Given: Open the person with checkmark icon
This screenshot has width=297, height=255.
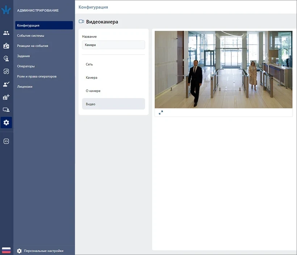Looking at the screenshot, I should point(6,84).
